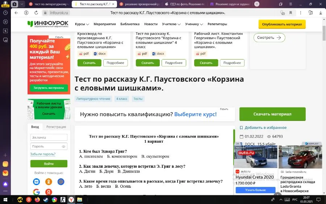Screen dimensions: 326x204
Task: Open docx file of Тест 4 класс card
Action: [158, 54]
